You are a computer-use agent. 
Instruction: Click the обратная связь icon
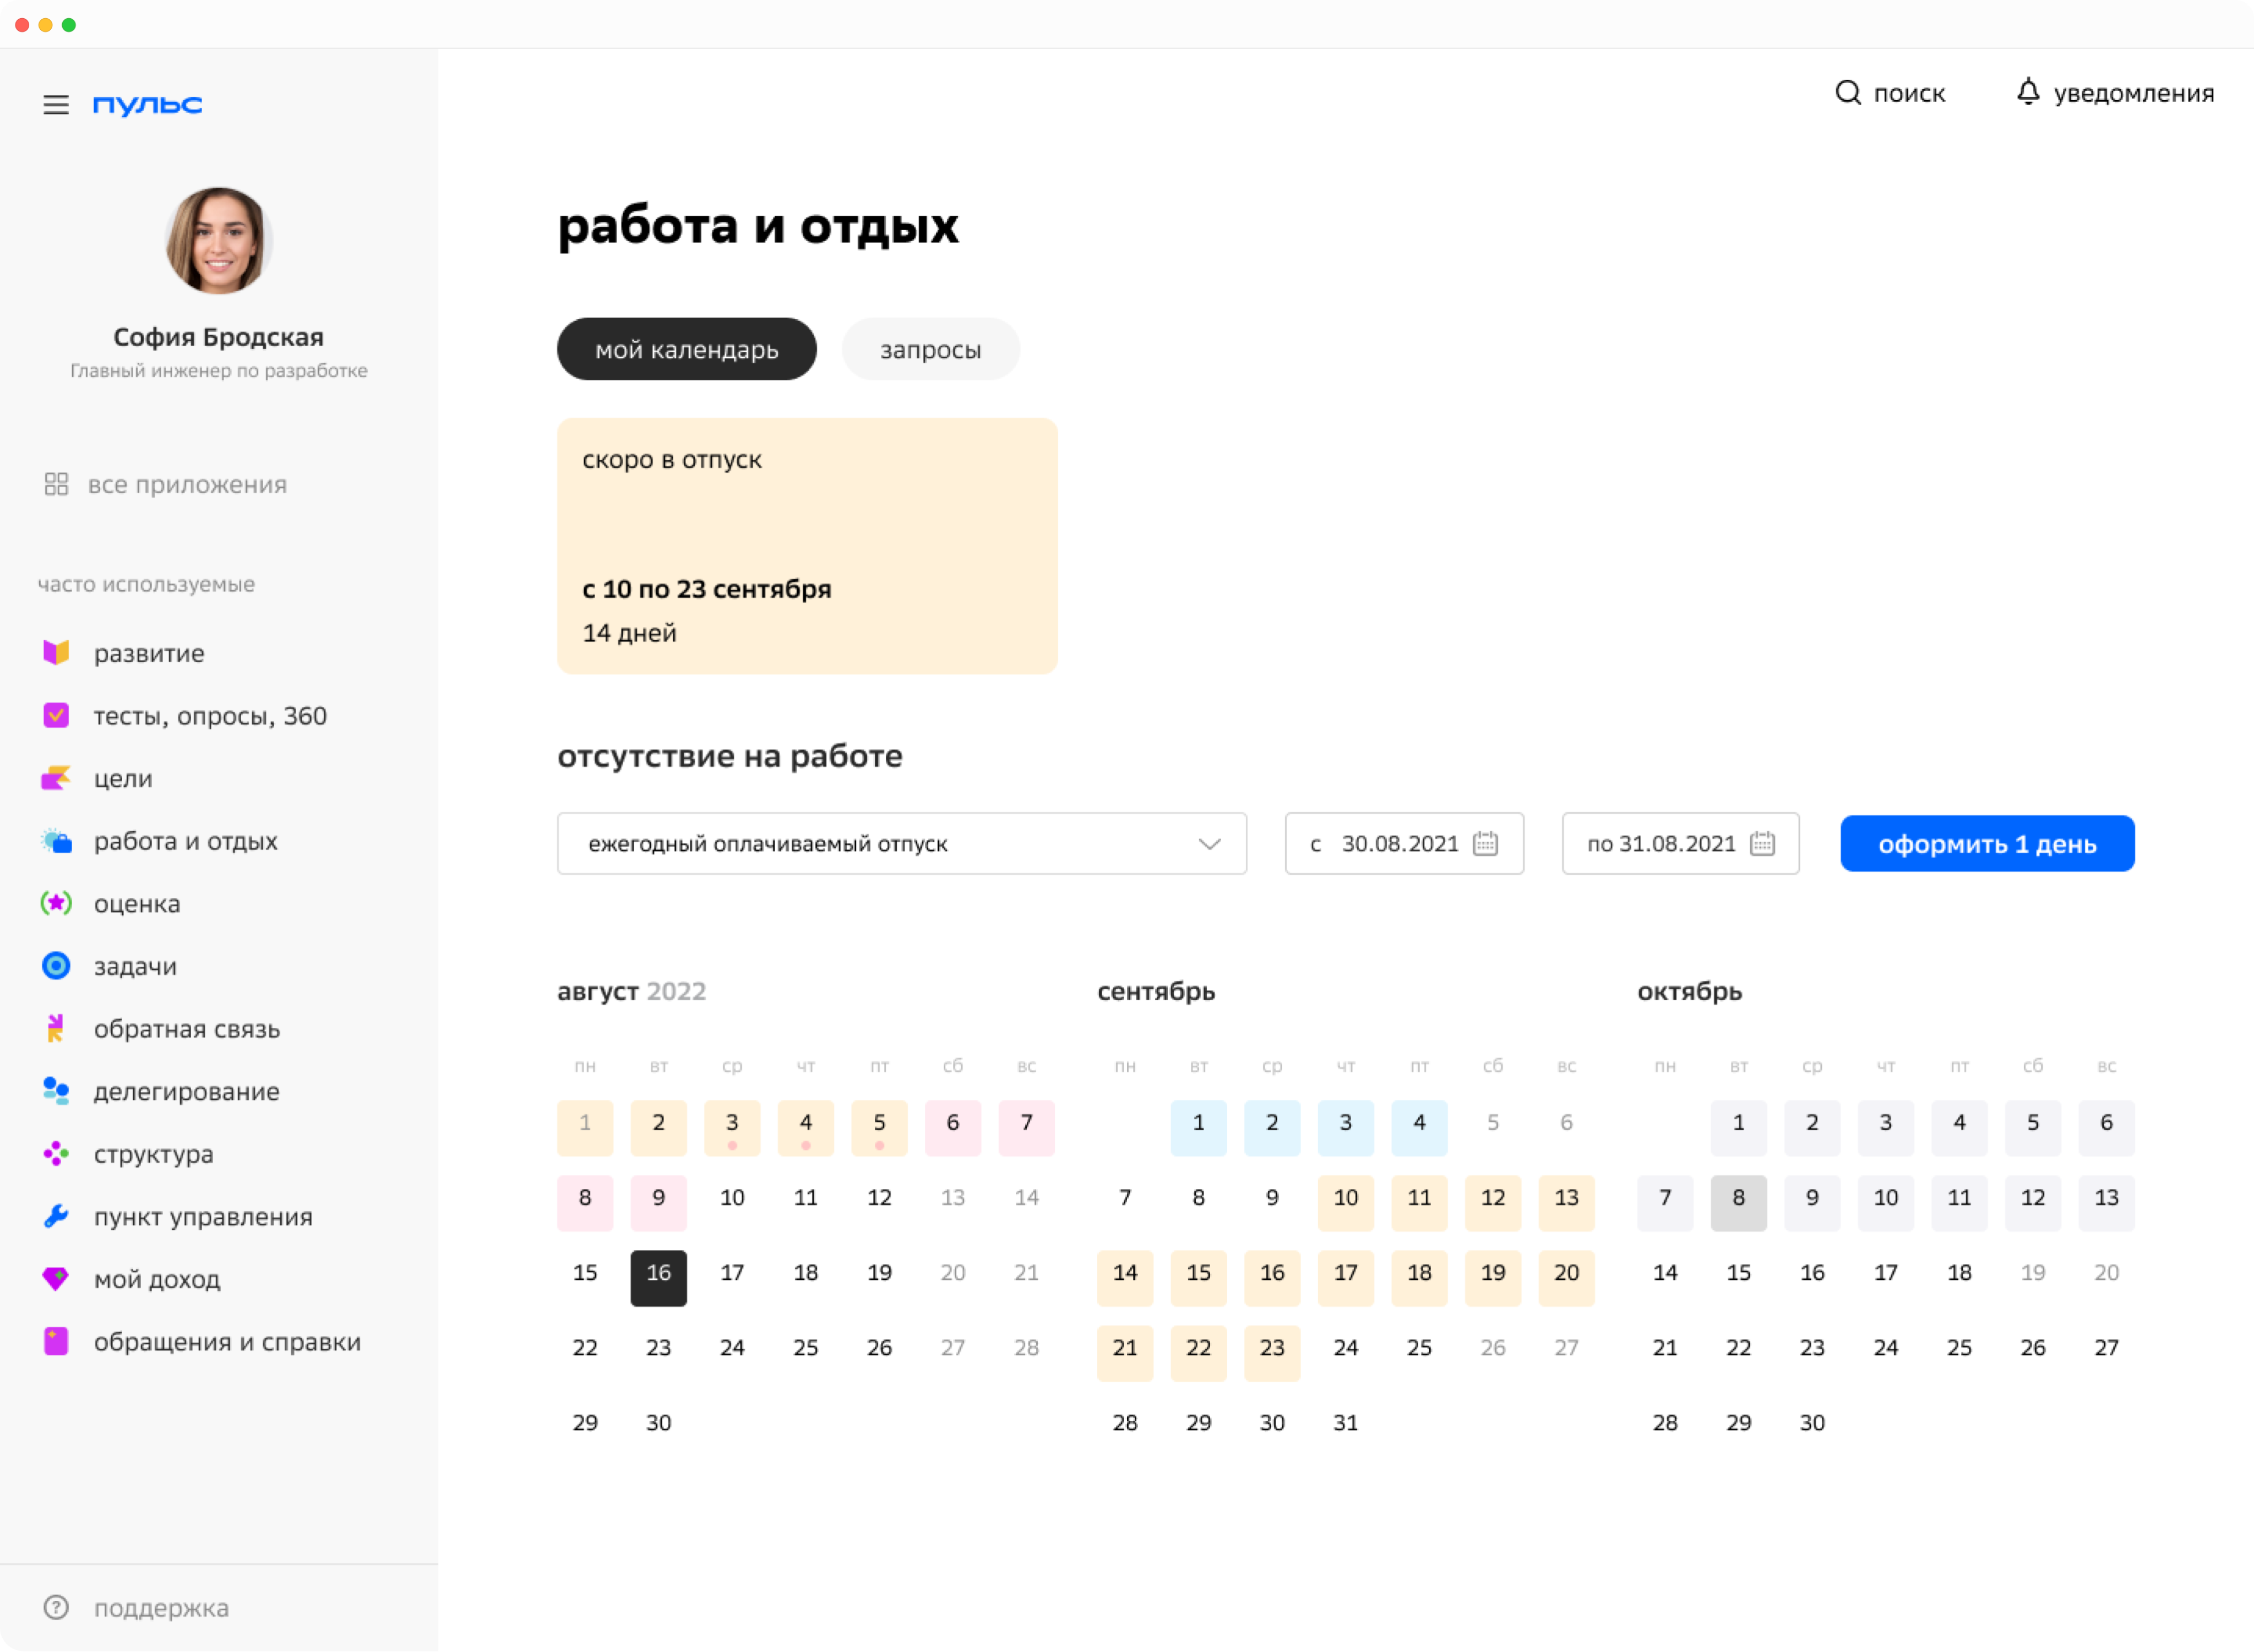(x=56, y=1028)
